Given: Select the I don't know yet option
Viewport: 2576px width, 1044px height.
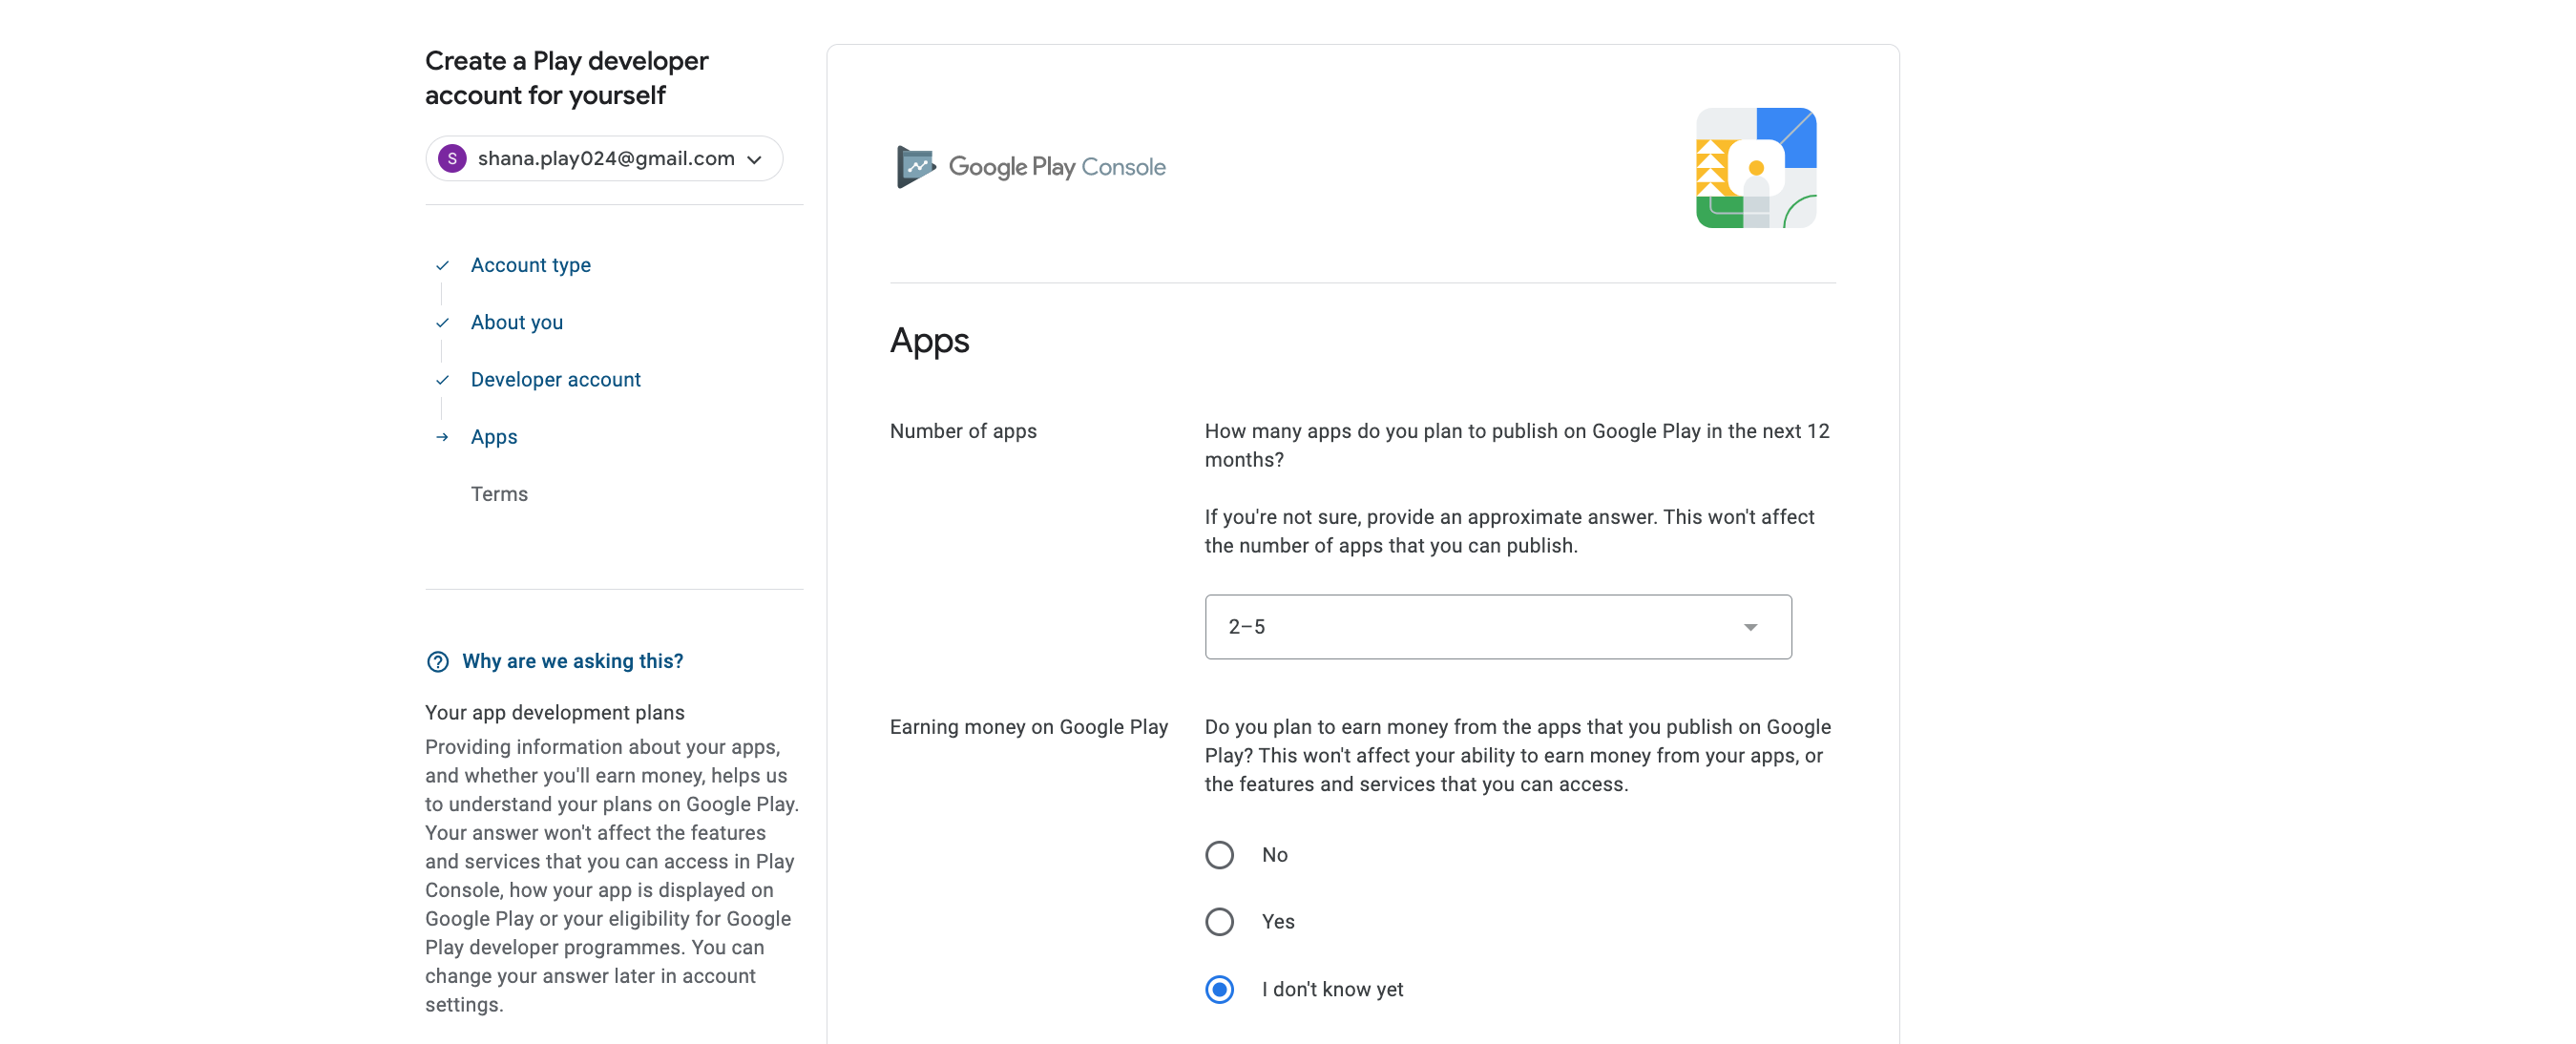Looking at the screenshot, I should click(x=1218, y=989).
